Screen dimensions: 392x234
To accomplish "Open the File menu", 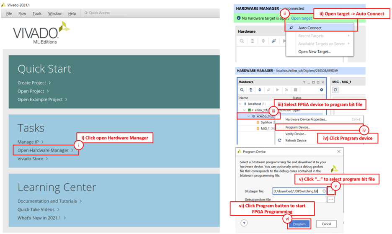I will [9, 13].
